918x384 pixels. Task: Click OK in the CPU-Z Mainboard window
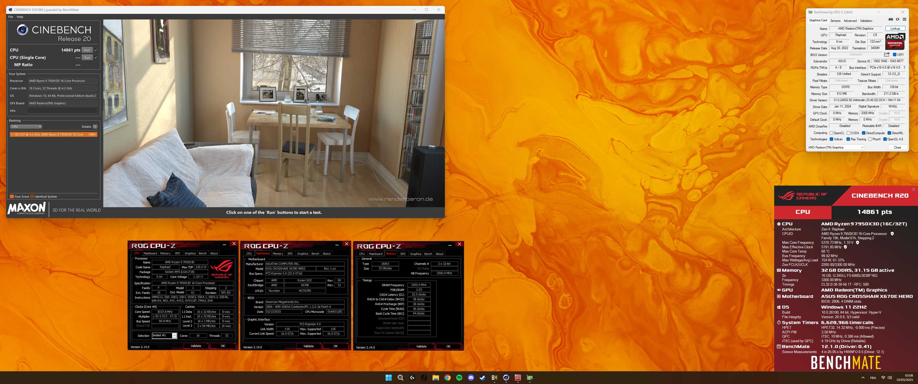click(x=335, y=346)
